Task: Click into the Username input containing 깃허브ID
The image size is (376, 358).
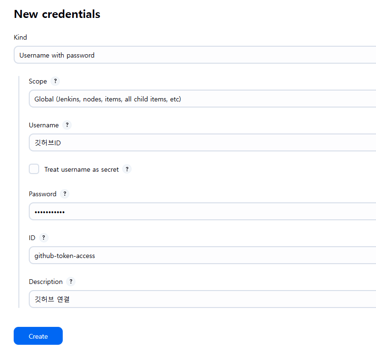Action: [203, 142]
